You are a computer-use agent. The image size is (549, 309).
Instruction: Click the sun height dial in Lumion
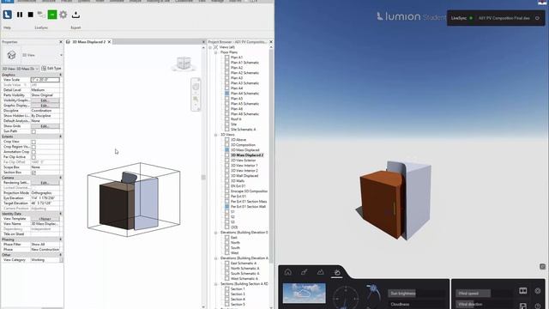tap(374, 293)
